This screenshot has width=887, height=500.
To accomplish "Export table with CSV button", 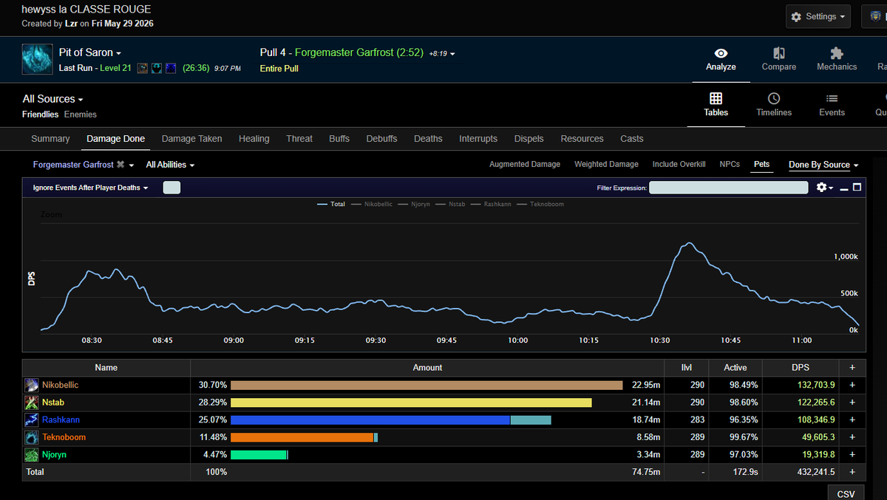I will click(846, 494).
